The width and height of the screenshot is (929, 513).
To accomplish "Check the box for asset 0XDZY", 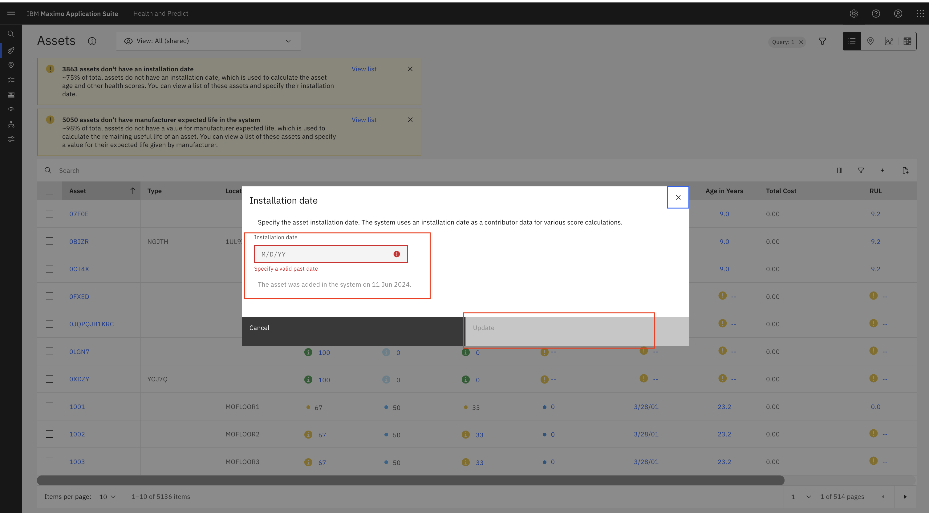I will [x=49, y=379].
